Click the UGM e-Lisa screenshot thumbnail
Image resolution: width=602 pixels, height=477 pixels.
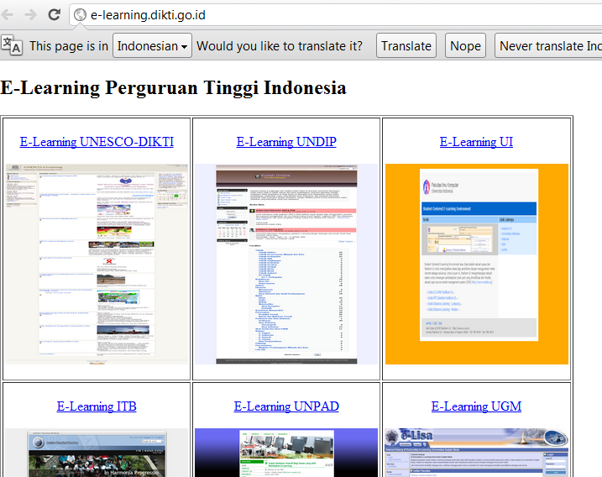click(x=477, y=453)
